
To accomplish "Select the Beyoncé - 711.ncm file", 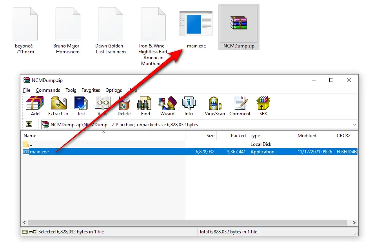I will tap(25, 31).
